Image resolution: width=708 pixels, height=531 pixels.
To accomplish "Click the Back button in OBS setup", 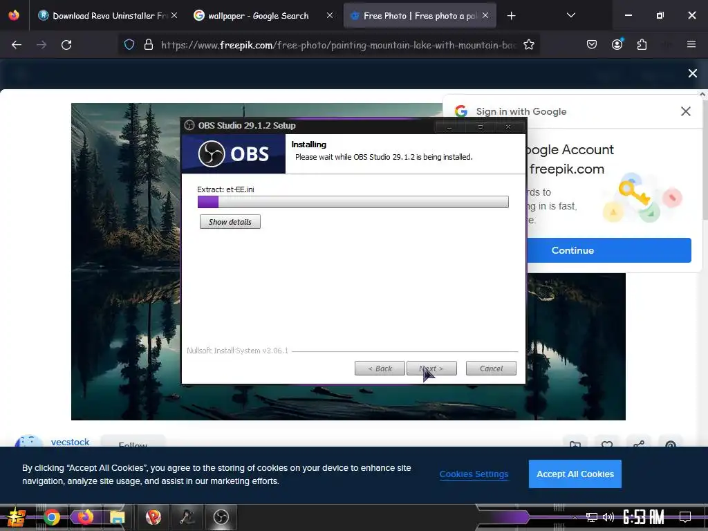I will [x=380, y=369].
